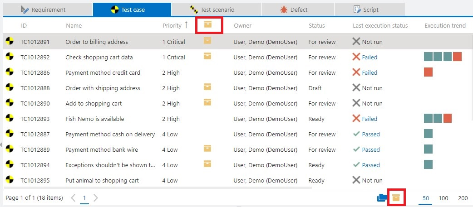This screenshot has width=473, height=207.
Task: Set page size to 100 items
Action: pos(443,198)
